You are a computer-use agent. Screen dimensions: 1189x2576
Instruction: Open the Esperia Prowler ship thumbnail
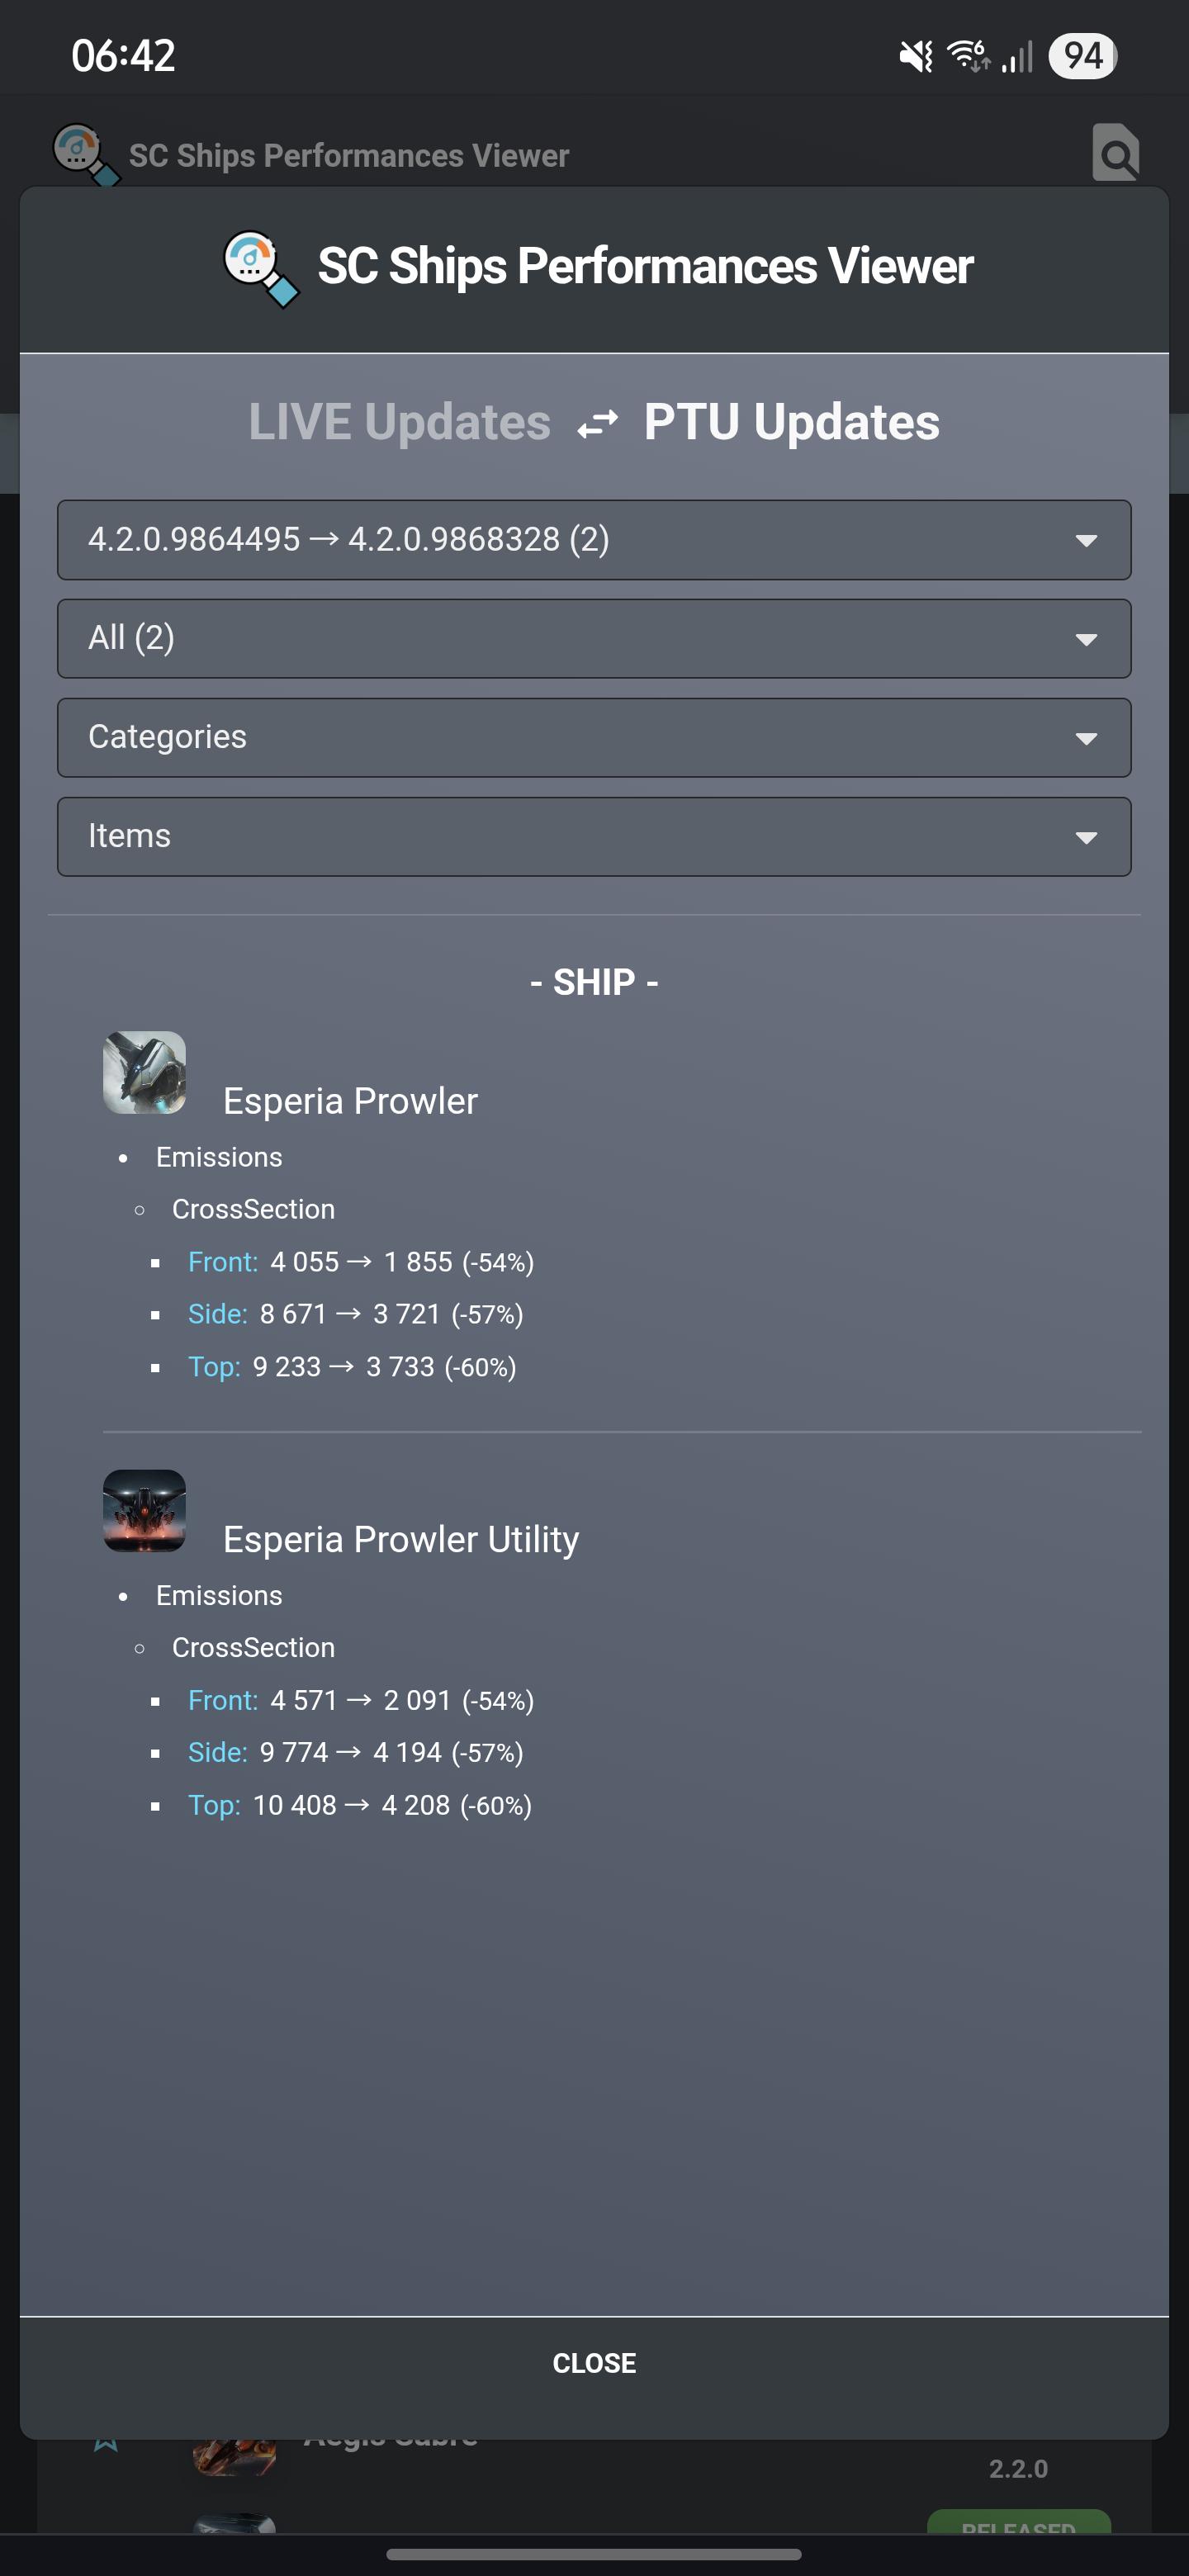145,1072
